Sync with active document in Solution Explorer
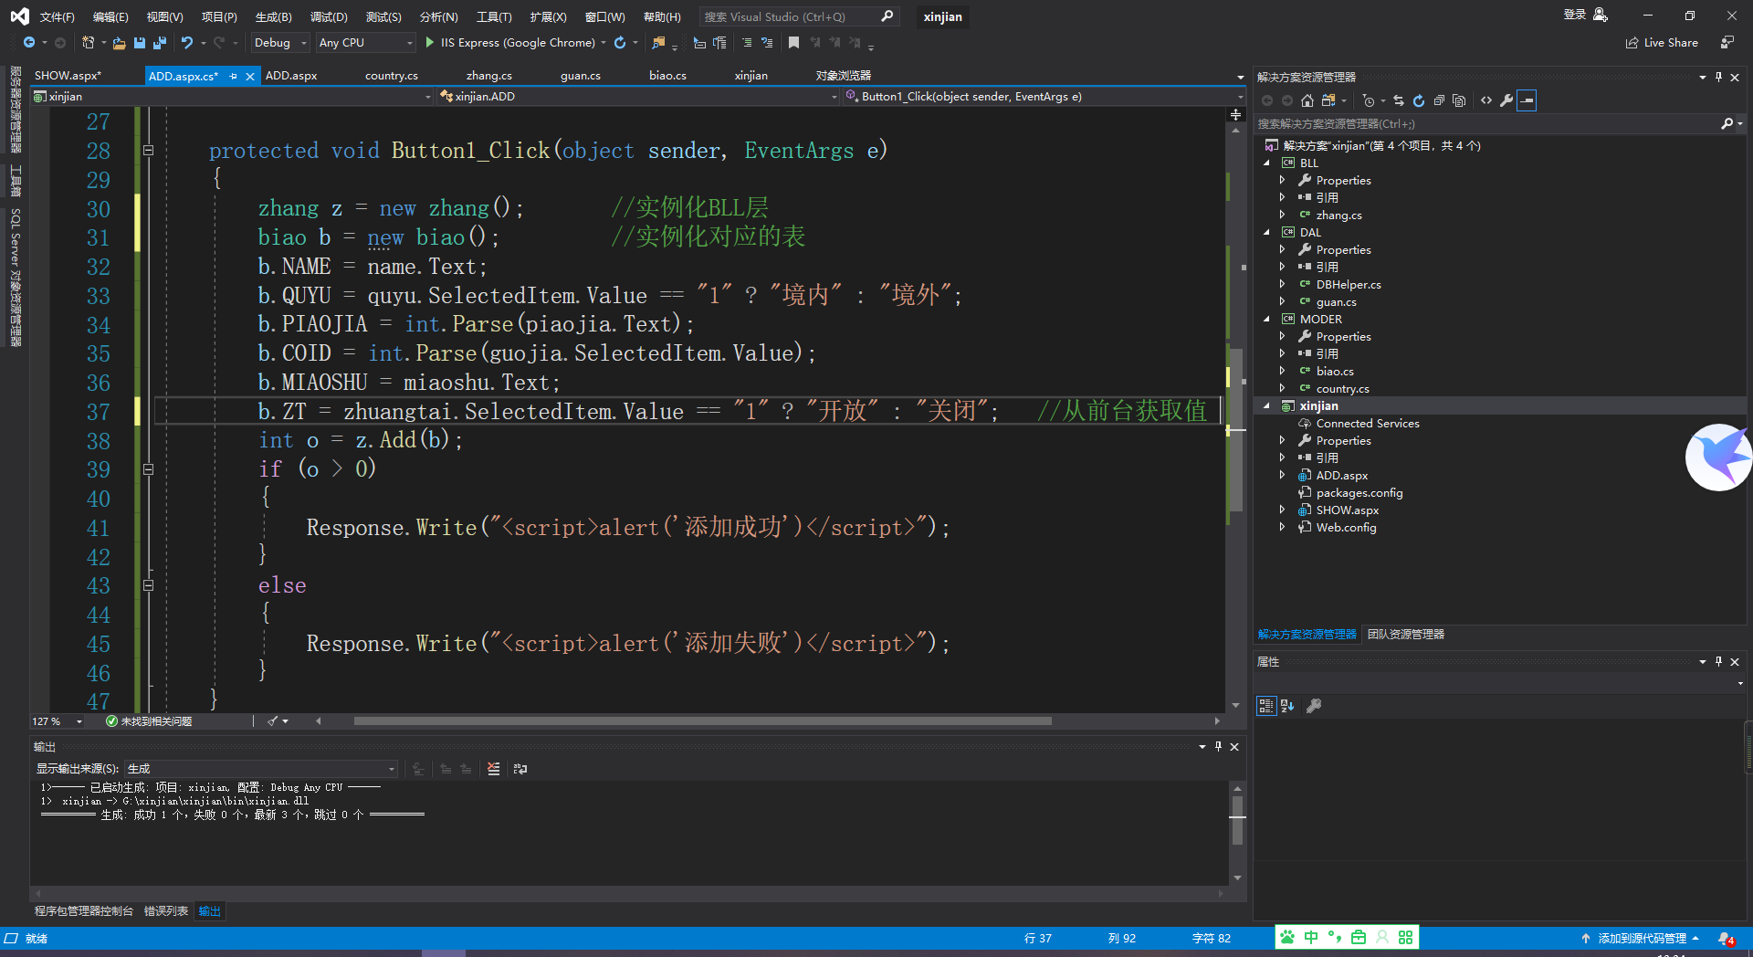This screenshot has width=1753, height=957. 1399,100
